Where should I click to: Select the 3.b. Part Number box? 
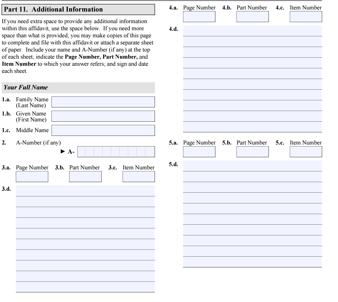pyautogui.click(x=85, y=177)
